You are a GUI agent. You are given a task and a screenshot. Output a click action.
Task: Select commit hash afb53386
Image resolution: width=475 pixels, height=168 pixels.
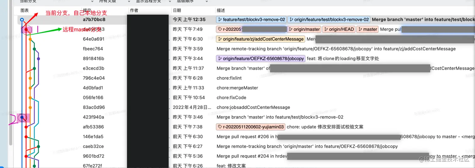[93, 127]
